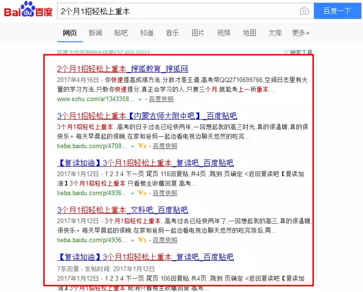Image resolution: width=363 pixels, height=292 pixels.
Task: Switch to the 新闻 tab
Action: (95, 33)
